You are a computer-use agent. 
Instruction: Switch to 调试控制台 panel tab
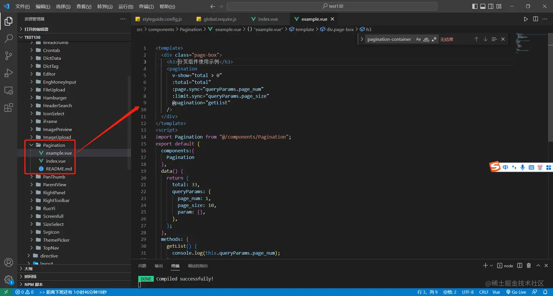click(x=198, y=266)
